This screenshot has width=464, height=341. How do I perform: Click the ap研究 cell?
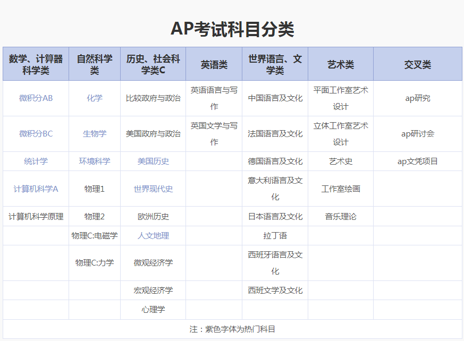click(x=418, y=98)
